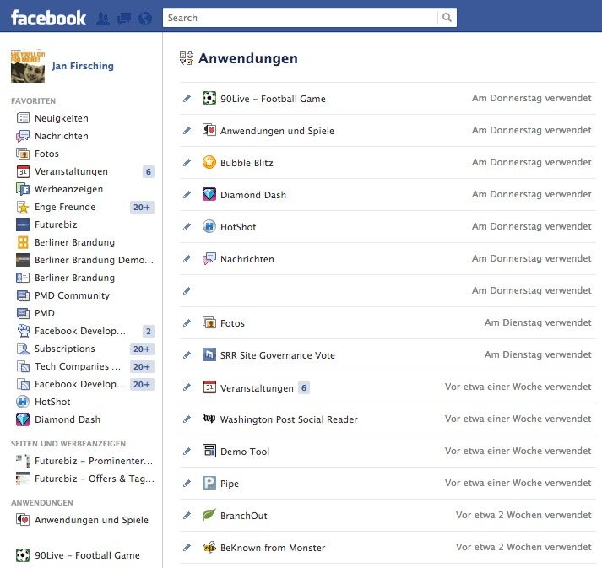Image resolution: width=602 pixels, height=568 pixels.
Task: Open BranchOut app link
Action: (243, 516)
